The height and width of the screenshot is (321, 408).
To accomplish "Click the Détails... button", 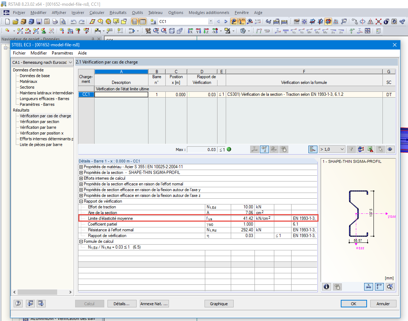I will pos(122,303).
